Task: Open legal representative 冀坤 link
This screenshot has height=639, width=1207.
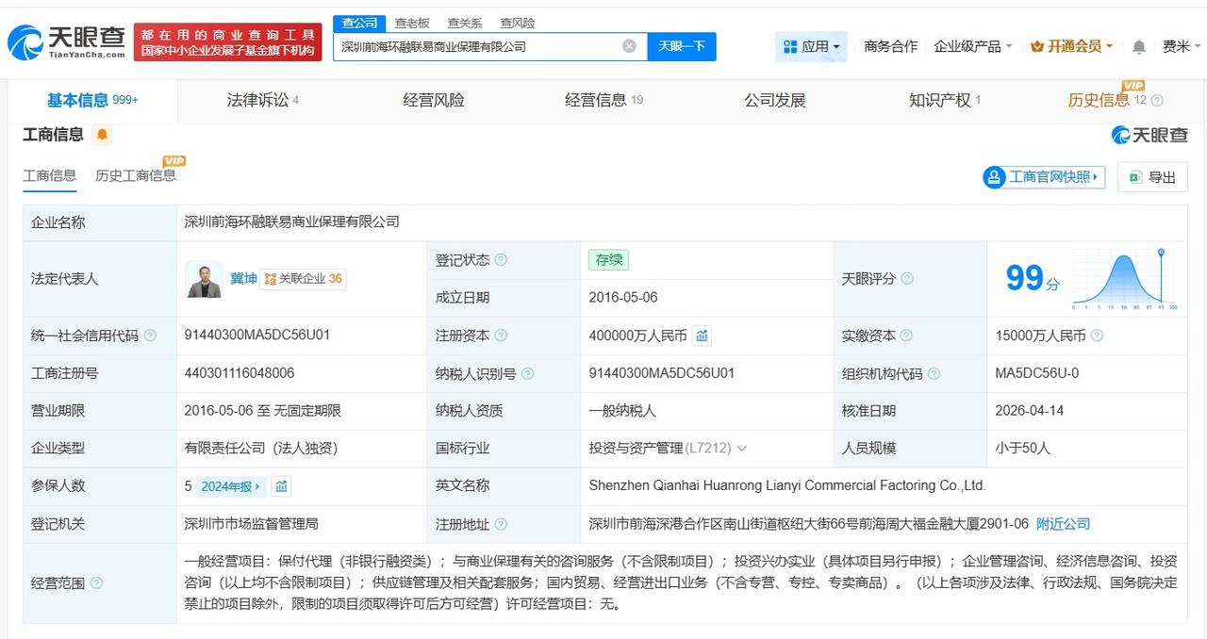Action: coord(243,279)
